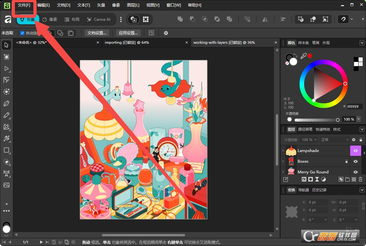Toggle the auto-select checkbox
Image resolution: width=366 pixels, height=246 pixels.
[x=22, y=33]
